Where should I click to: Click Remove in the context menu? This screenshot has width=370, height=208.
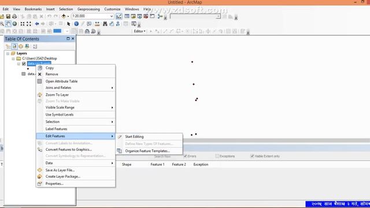(x=76, y=75)
